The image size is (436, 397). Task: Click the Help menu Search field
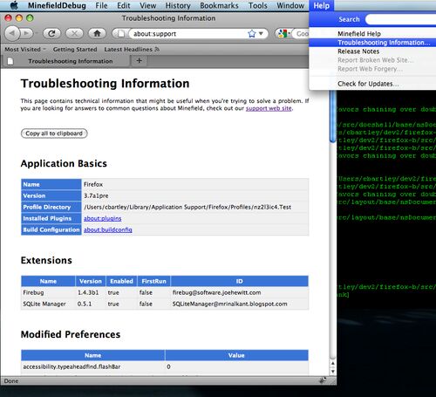(x=401, y=19)
